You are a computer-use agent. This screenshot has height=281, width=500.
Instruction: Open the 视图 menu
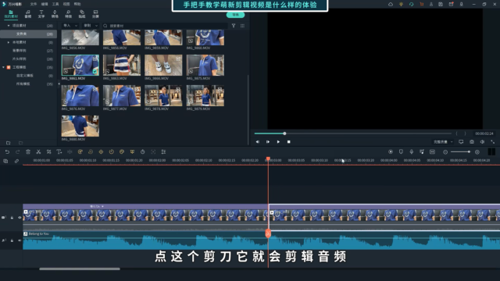pyautogui.click(x=66, y=4)
